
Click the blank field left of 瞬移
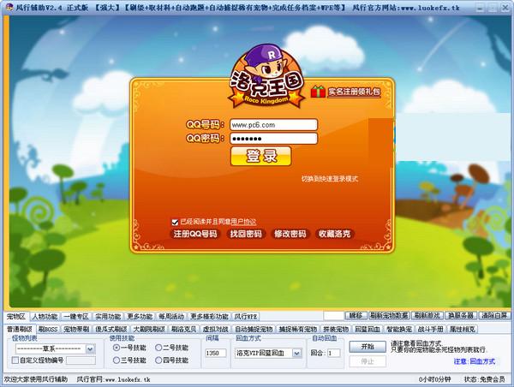pyautogui.click(x=333, y=316)
